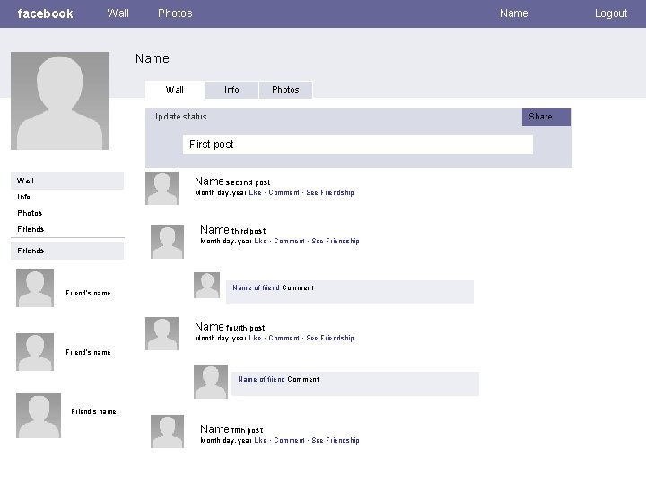This screenshot has height=485, width=646.
Task: Click the avatar beside fourth post
Action: click(x=161, y=333)
